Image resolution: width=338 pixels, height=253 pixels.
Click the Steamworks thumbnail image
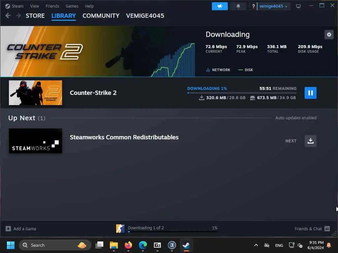tap(35, 141)
